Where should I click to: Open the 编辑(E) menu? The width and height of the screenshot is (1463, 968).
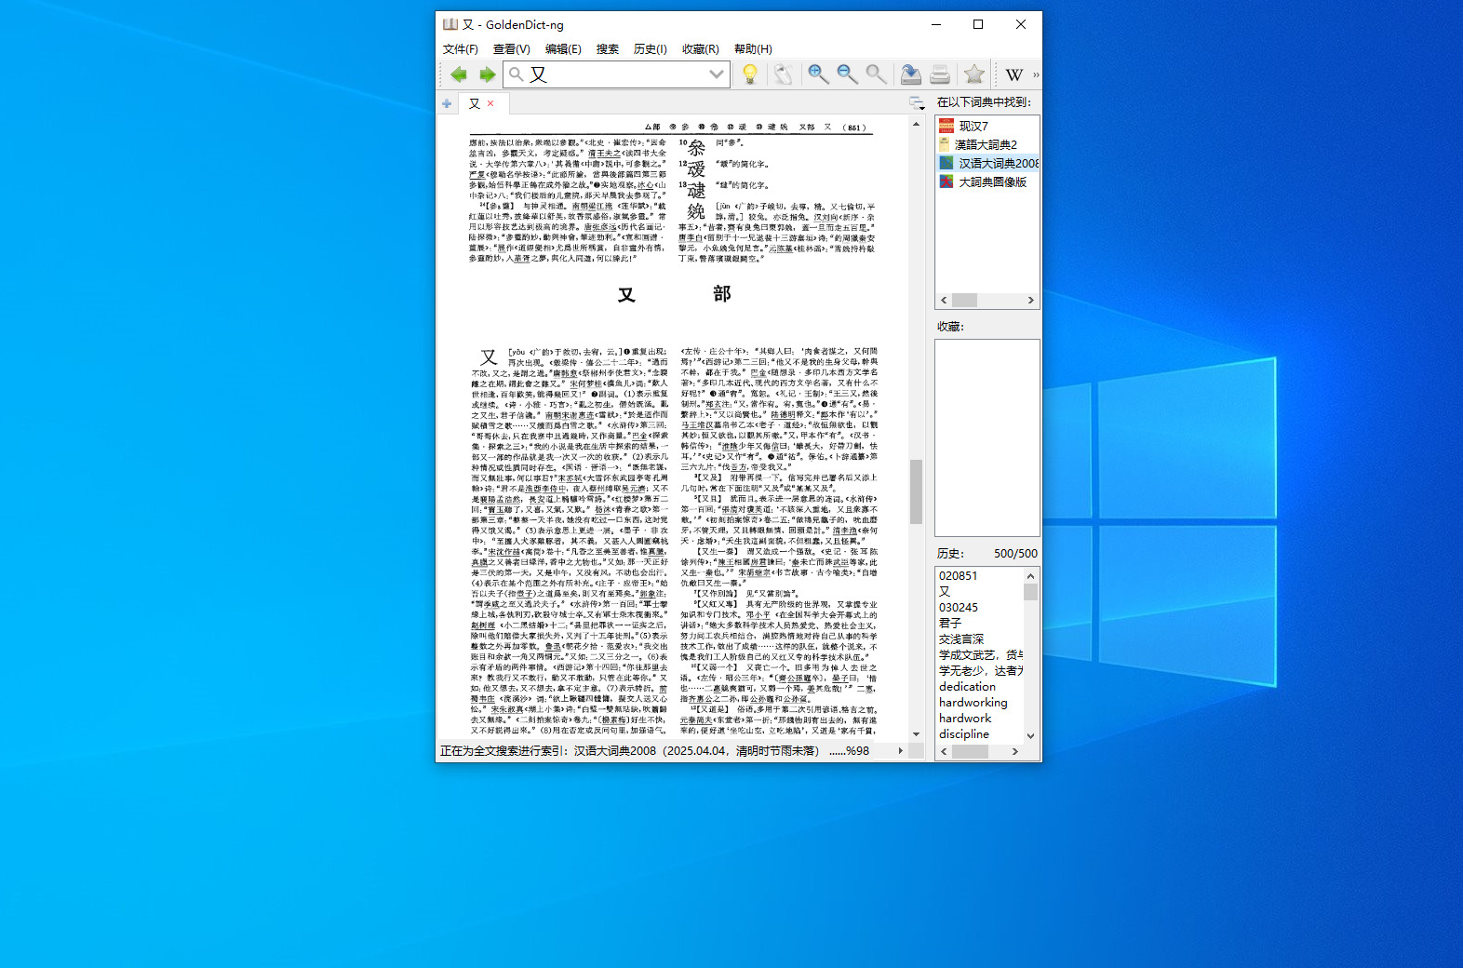pyautogui.click(x=563, y=49)
